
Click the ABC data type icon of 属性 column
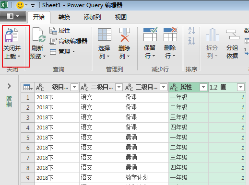click(174, 88)
